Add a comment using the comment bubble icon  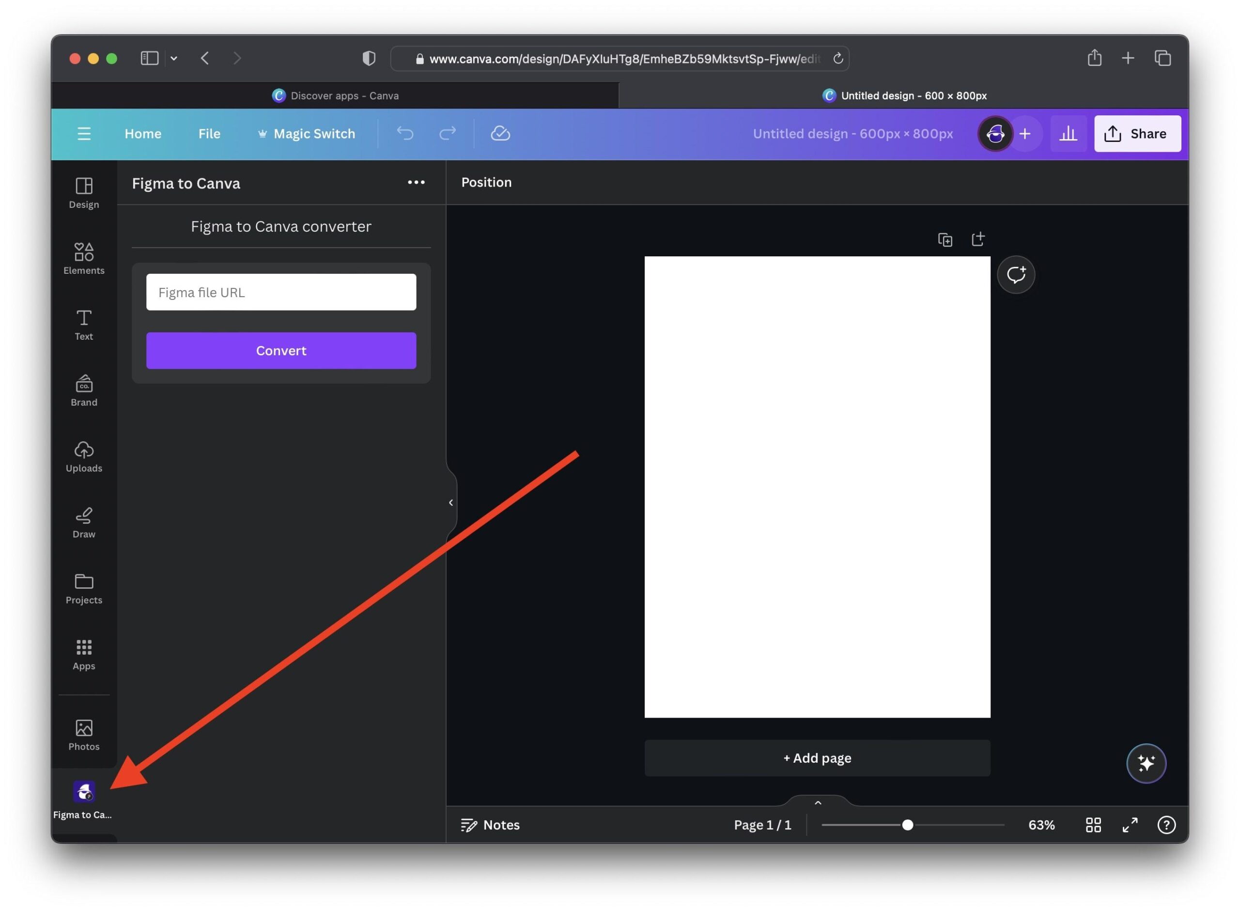pos(1016,274)
